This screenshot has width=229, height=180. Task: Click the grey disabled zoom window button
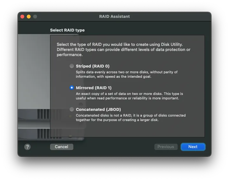(35, 17)
